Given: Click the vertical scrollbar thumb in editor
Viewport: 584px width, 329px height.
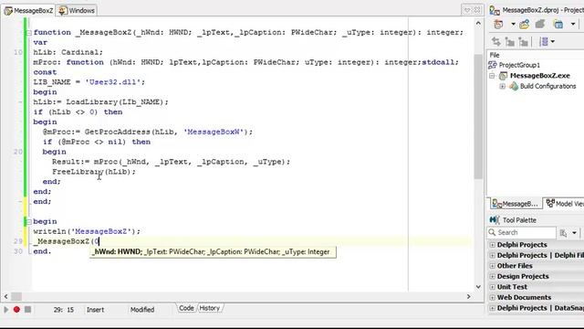Looking at the screenshot, I should pos(478,116).
